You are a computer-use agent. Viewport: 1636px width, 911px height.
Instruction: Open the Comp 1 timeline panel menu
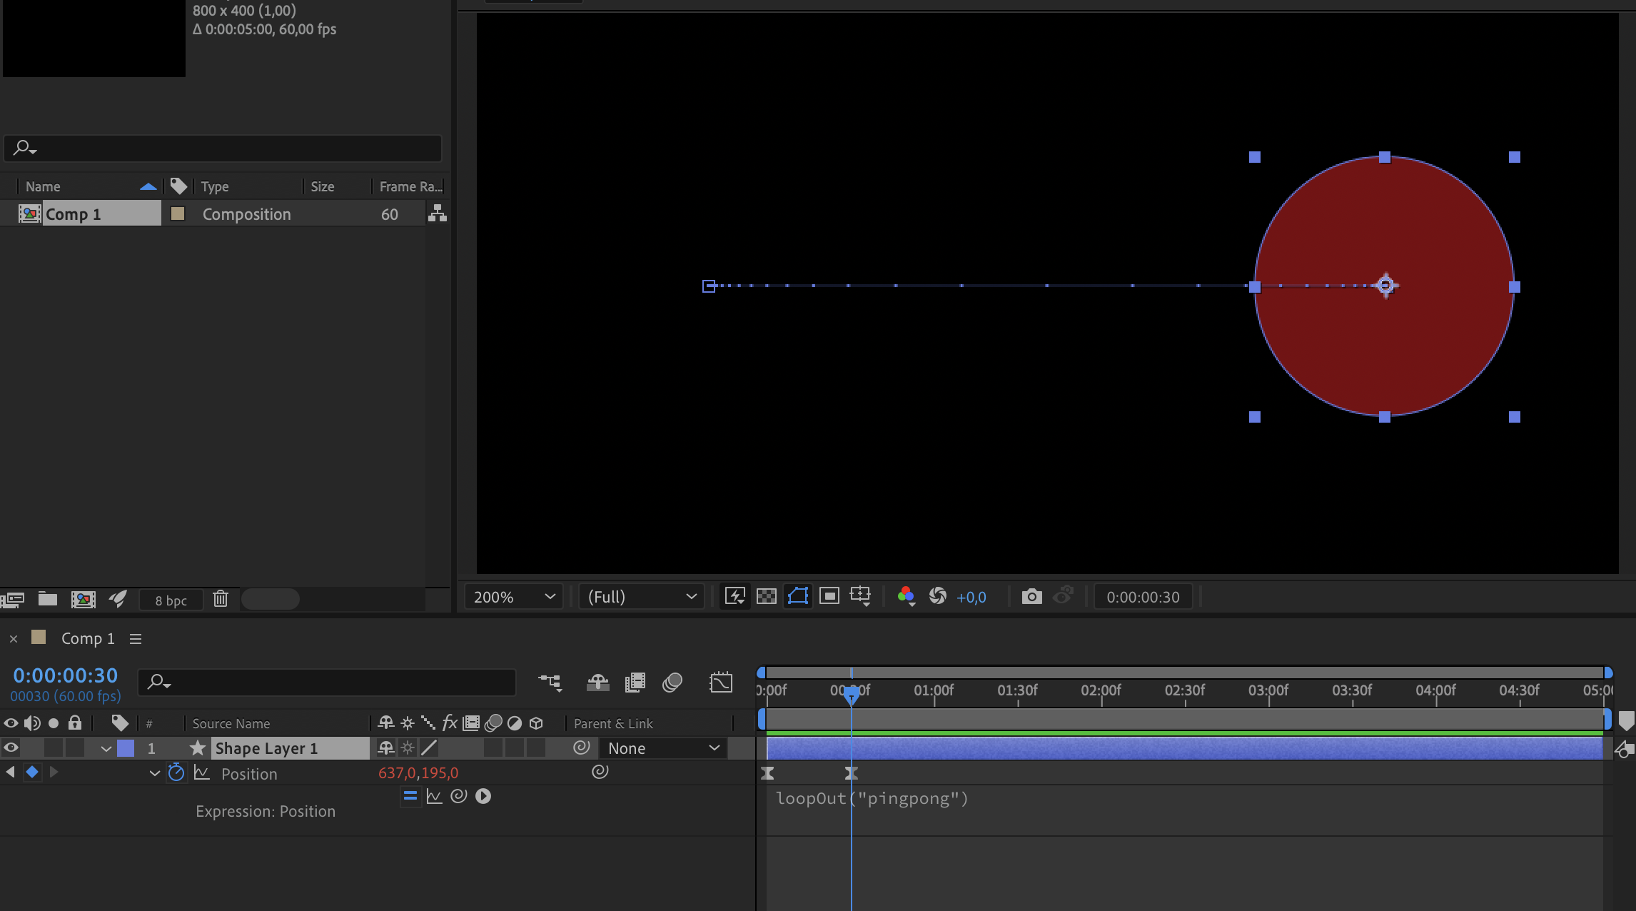click(136, 639)
